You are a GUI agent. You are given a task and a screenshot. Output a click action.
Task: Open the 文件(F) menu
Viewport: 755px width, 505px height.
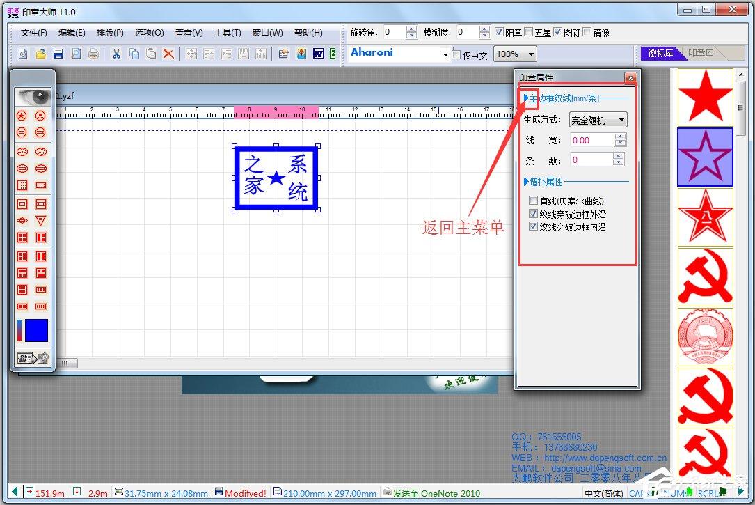(33, 33)
